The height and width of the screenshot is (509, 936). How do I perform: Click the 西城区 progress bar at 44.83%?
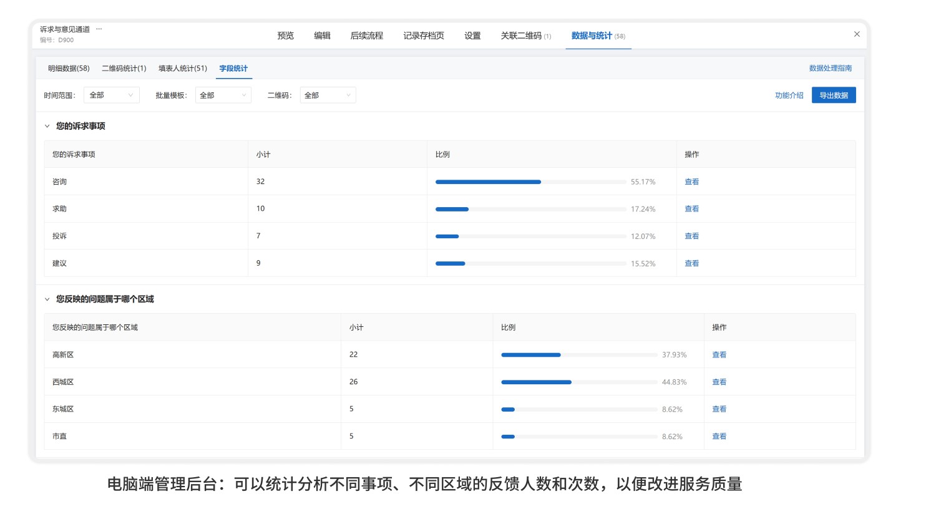[x=579, y=382]
